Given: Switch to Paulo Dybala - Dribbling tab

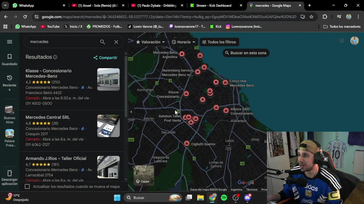Looking at the screenshot, I should [157, 5].
